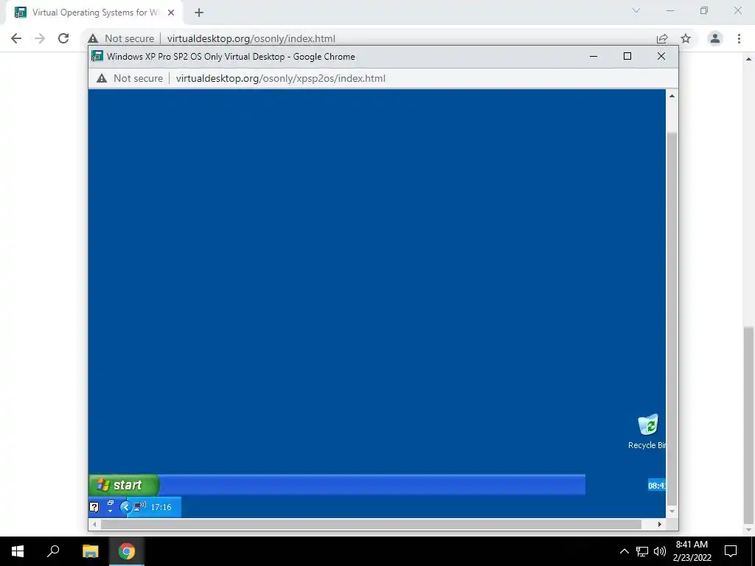Image resolution: width=755 pixels, height=566 pixels.
Task: Open Windows taskbar search
Action: click(53, 551)
